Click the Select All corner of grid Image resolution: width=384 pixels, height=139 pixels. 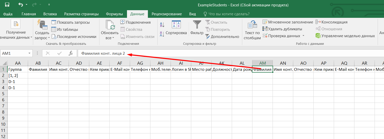tap(4, 63)
